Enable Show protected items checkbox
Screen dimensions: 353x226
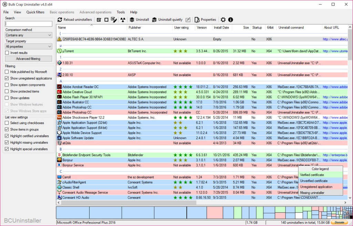coord(7,91)
